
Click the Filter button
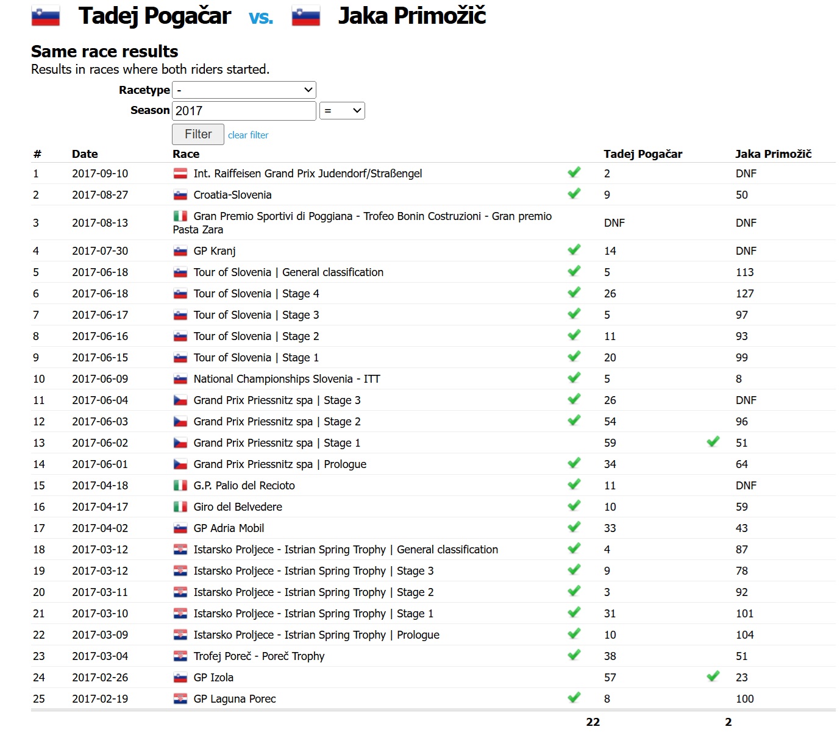click(x=198, y=134)
